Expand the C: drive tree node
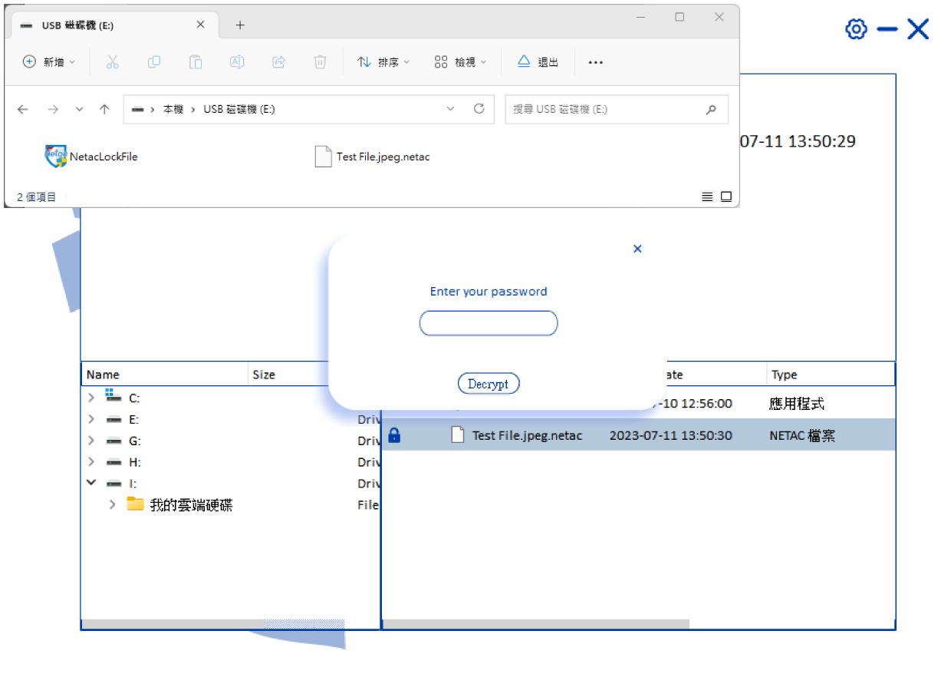 point(91,398)
